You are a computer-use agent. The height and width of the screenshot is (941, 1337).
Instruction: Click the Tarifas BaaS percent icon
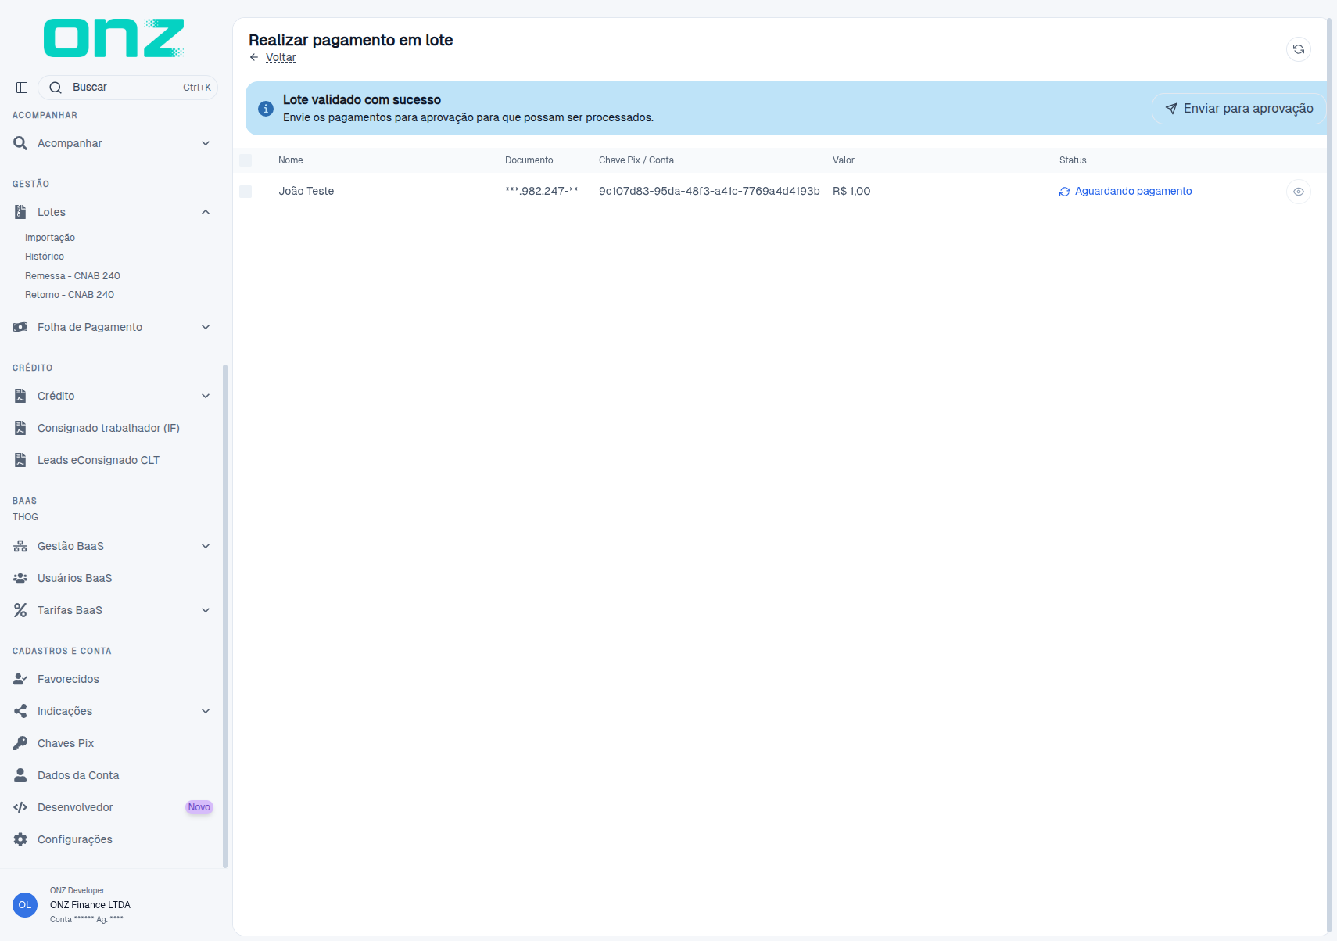[20, 610]
